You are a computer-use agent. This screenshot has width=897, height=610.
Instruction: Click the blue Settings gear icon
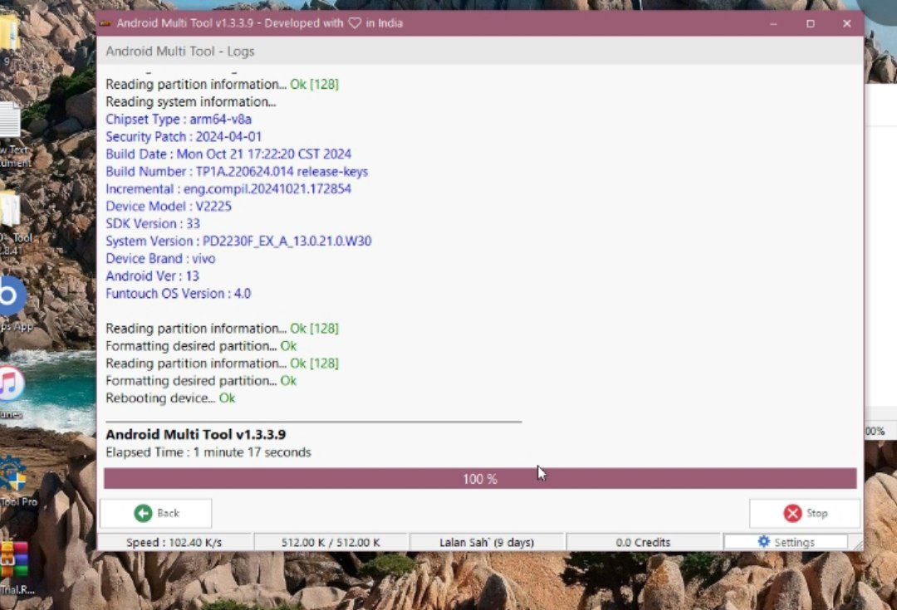tap(764, 542)
